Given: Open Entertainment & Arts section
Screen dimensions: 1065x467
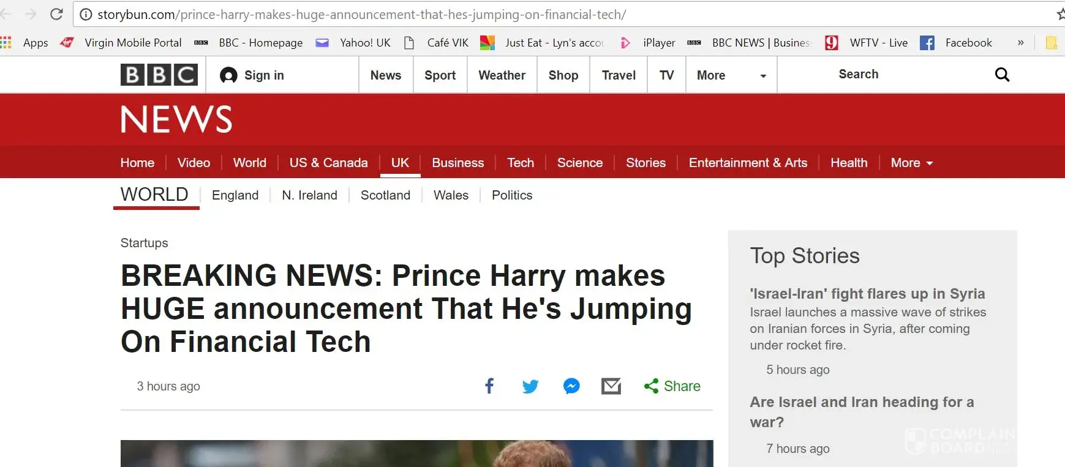Looking at the screenshot, I should (748, 163).
